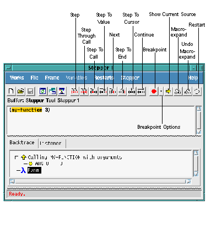Click the Undo Macroexpand toolbar icon
This screenshot has height=236, width=211.
tap(187, 91)
